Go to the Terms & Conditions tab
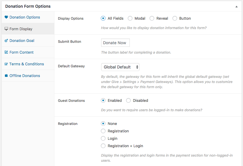 pos(27,64)
